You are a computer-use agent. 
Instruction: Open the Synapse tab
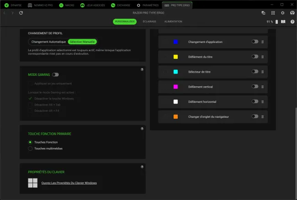[13, 5]
